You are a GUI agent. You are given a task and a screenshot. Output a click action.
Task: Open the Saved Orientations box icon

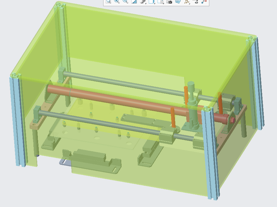coord(151,1)
